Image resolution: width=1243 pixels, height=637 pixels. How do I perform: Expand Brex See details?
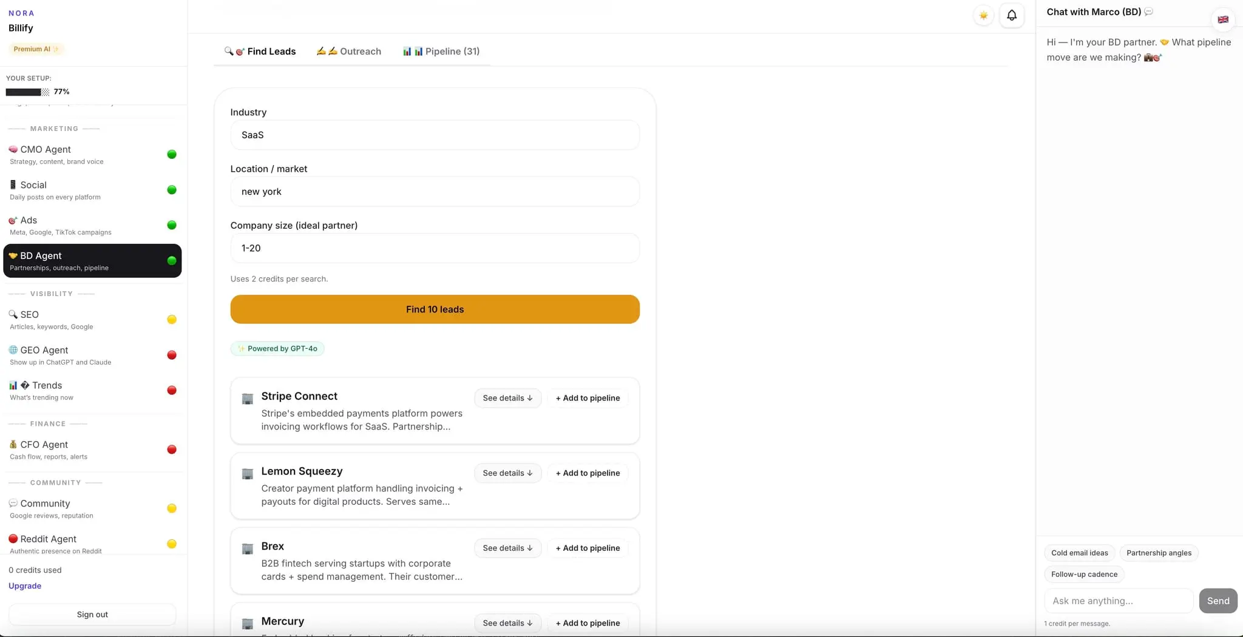(508, 548)
